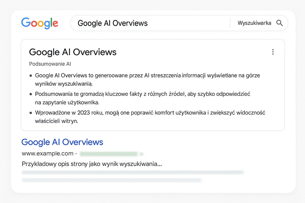
Task: Click the first gray blurred placeholder line
Action: point(133,172)
